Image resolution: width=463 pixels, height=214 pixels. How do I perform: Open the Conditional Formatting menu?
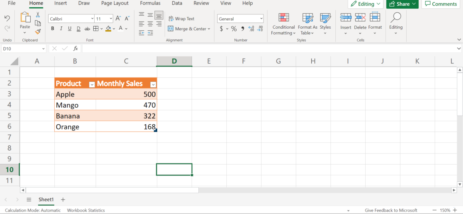[283, 24]
